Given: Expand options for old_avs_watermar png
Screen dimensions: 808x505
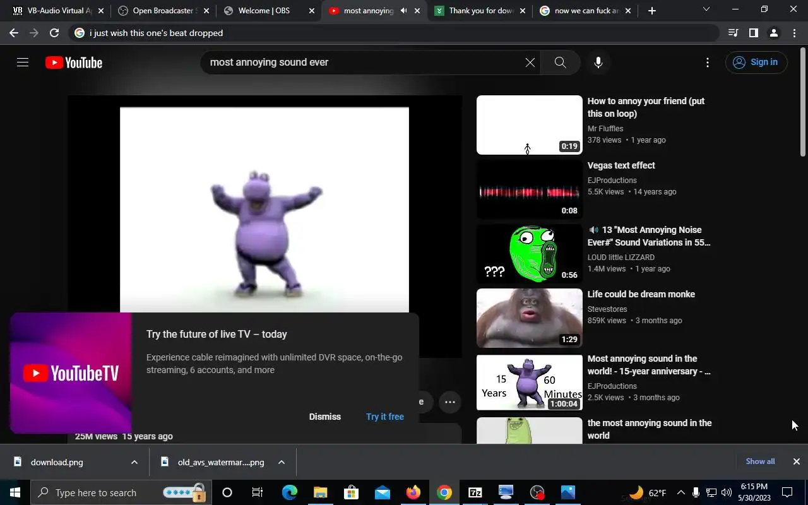Looking at the screenshot, I should pos(282,462).
